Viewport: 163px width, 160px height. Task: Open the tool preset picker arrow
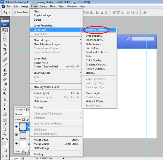pos(10,12)
